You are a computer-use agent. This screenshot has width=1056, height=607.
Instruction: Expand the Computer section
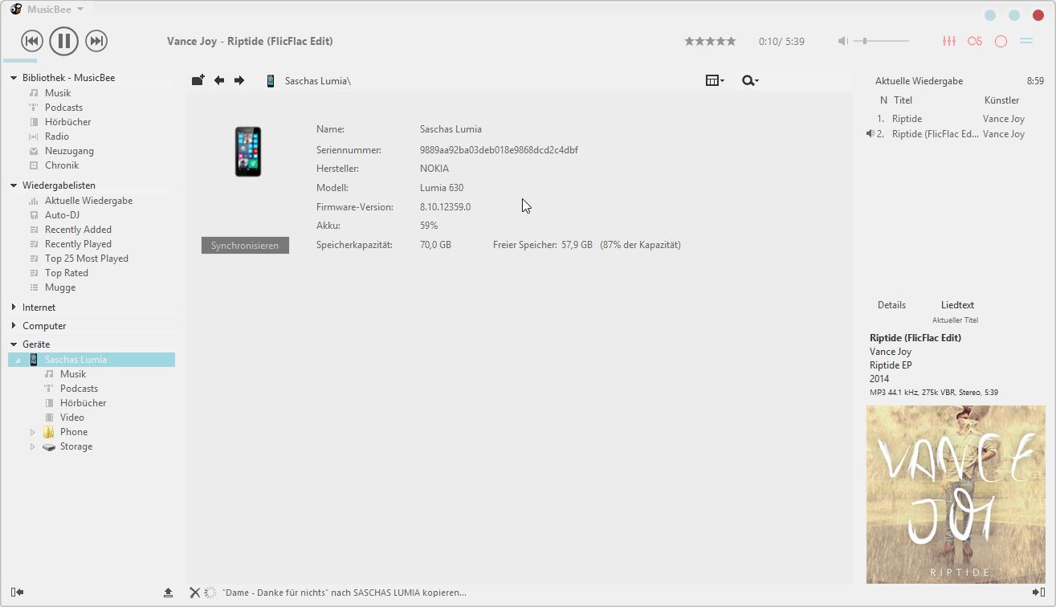[14, 326]
